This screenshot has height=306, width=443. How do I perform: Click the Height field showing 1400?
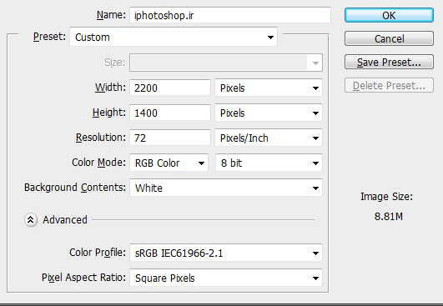170,113
